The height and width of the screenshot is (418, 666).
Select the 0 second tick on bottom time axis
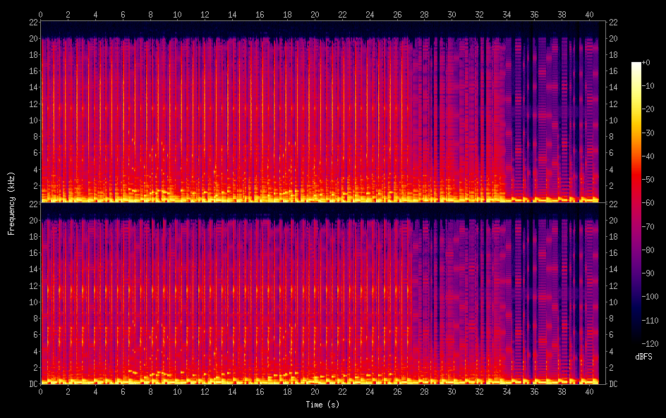[41, 392]
